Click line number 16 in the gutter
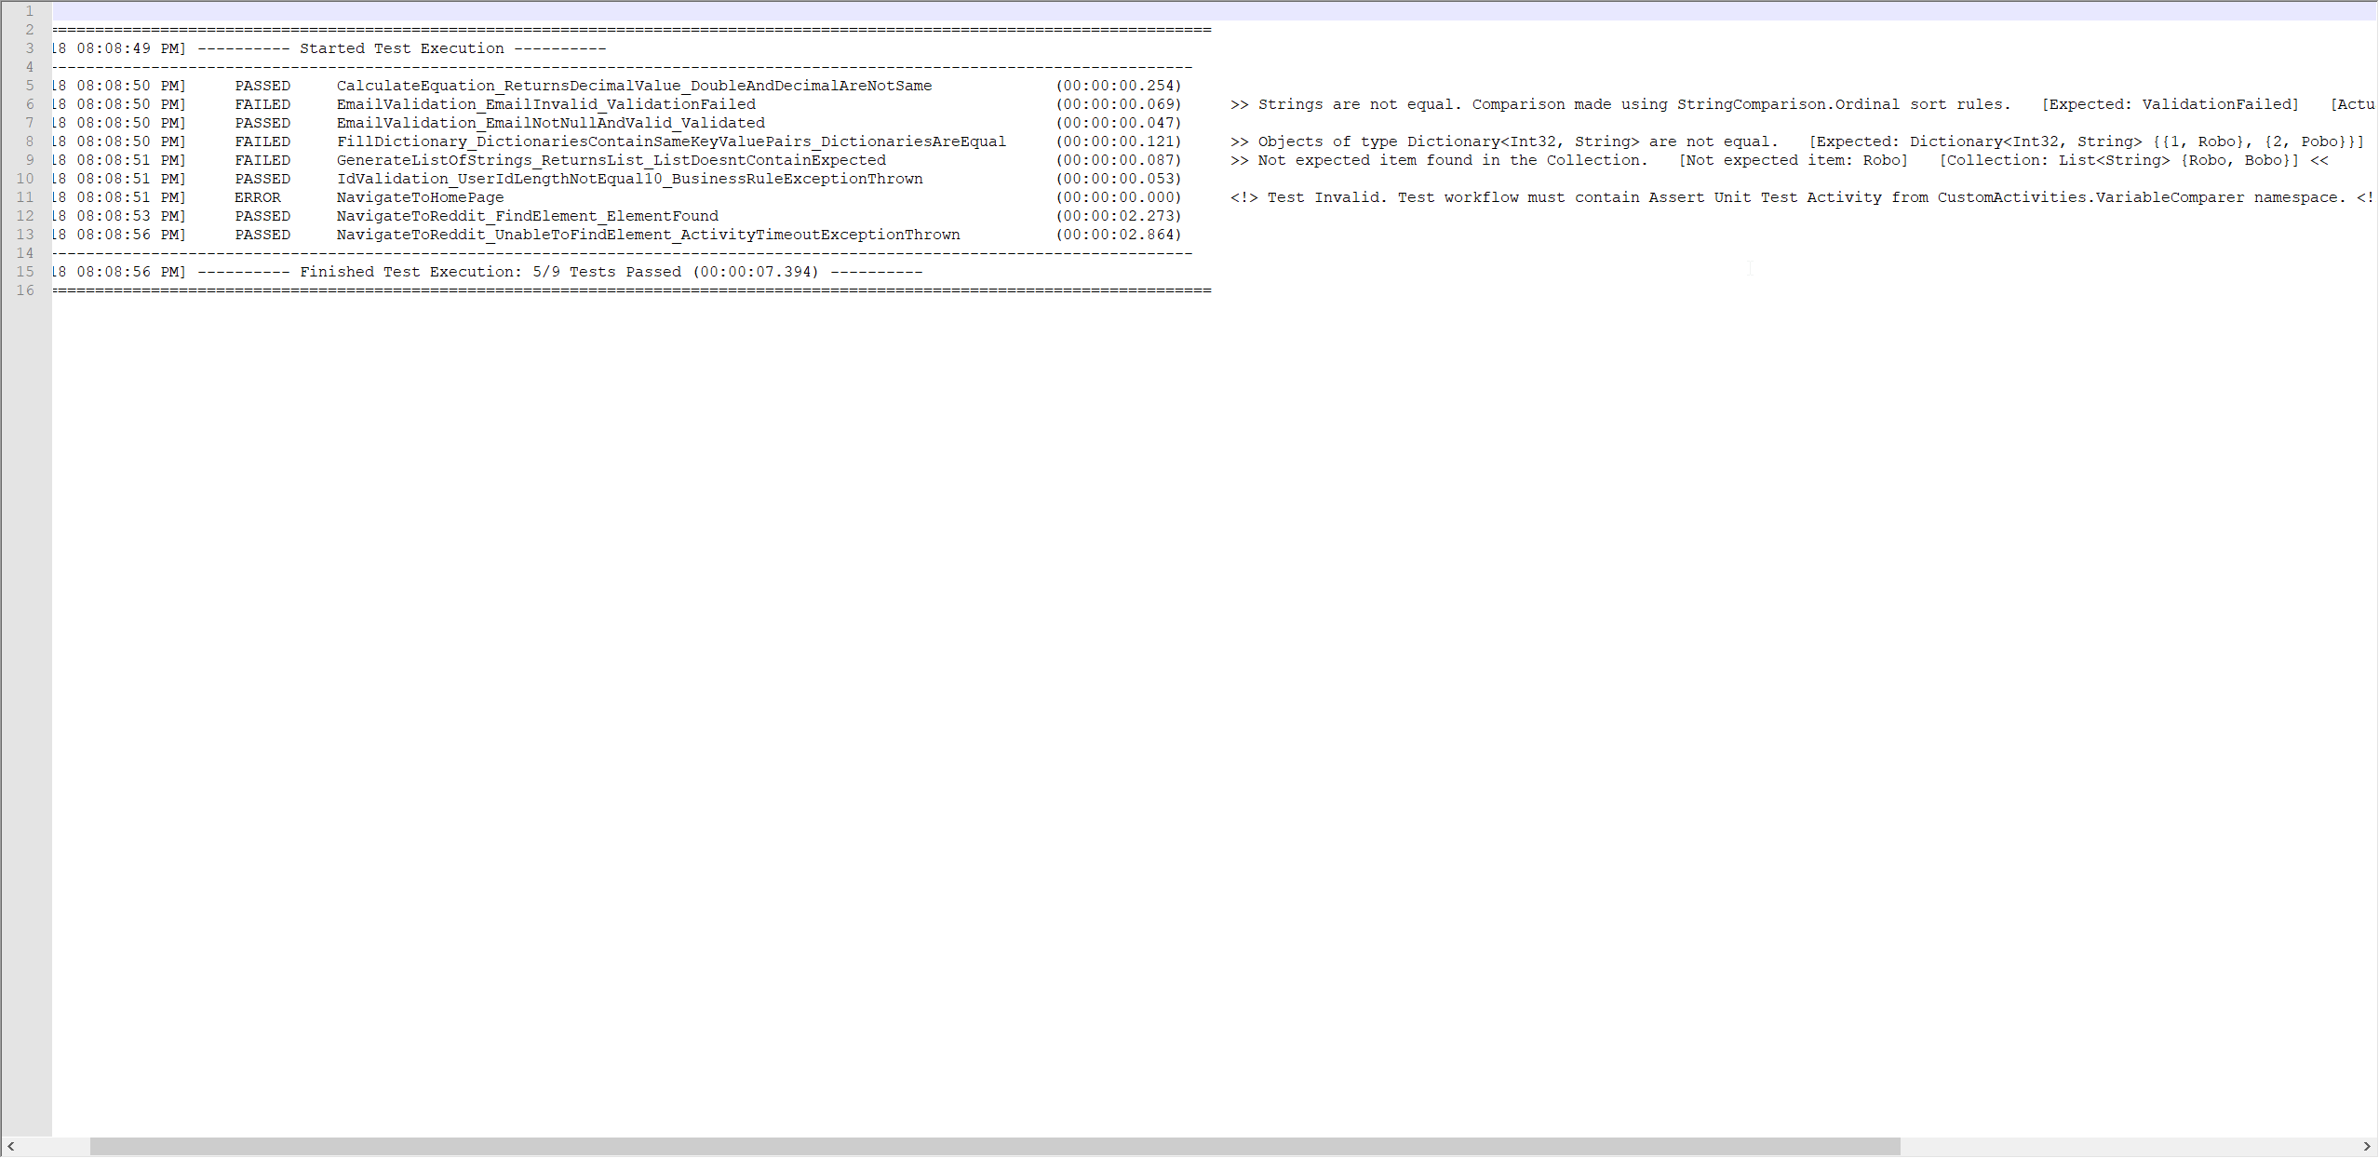 [x=25, y=290]
